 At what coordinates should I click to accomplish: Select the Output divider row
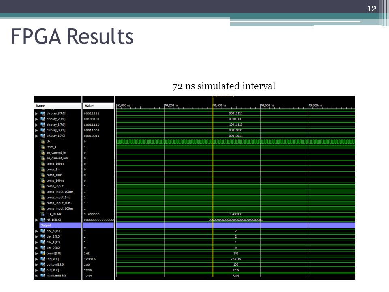click(60, 225)
